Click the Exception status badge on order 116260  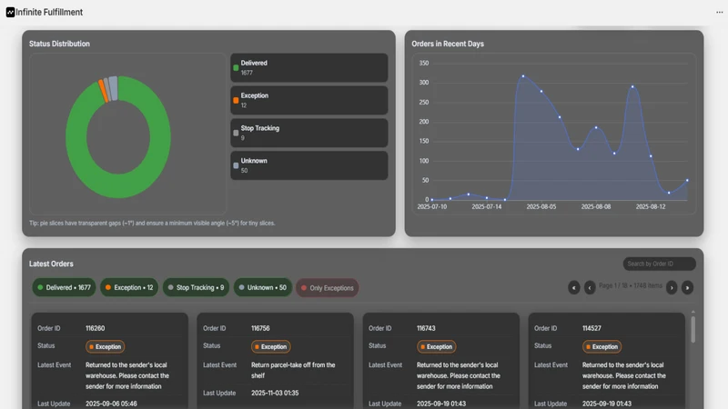[106, 346]
